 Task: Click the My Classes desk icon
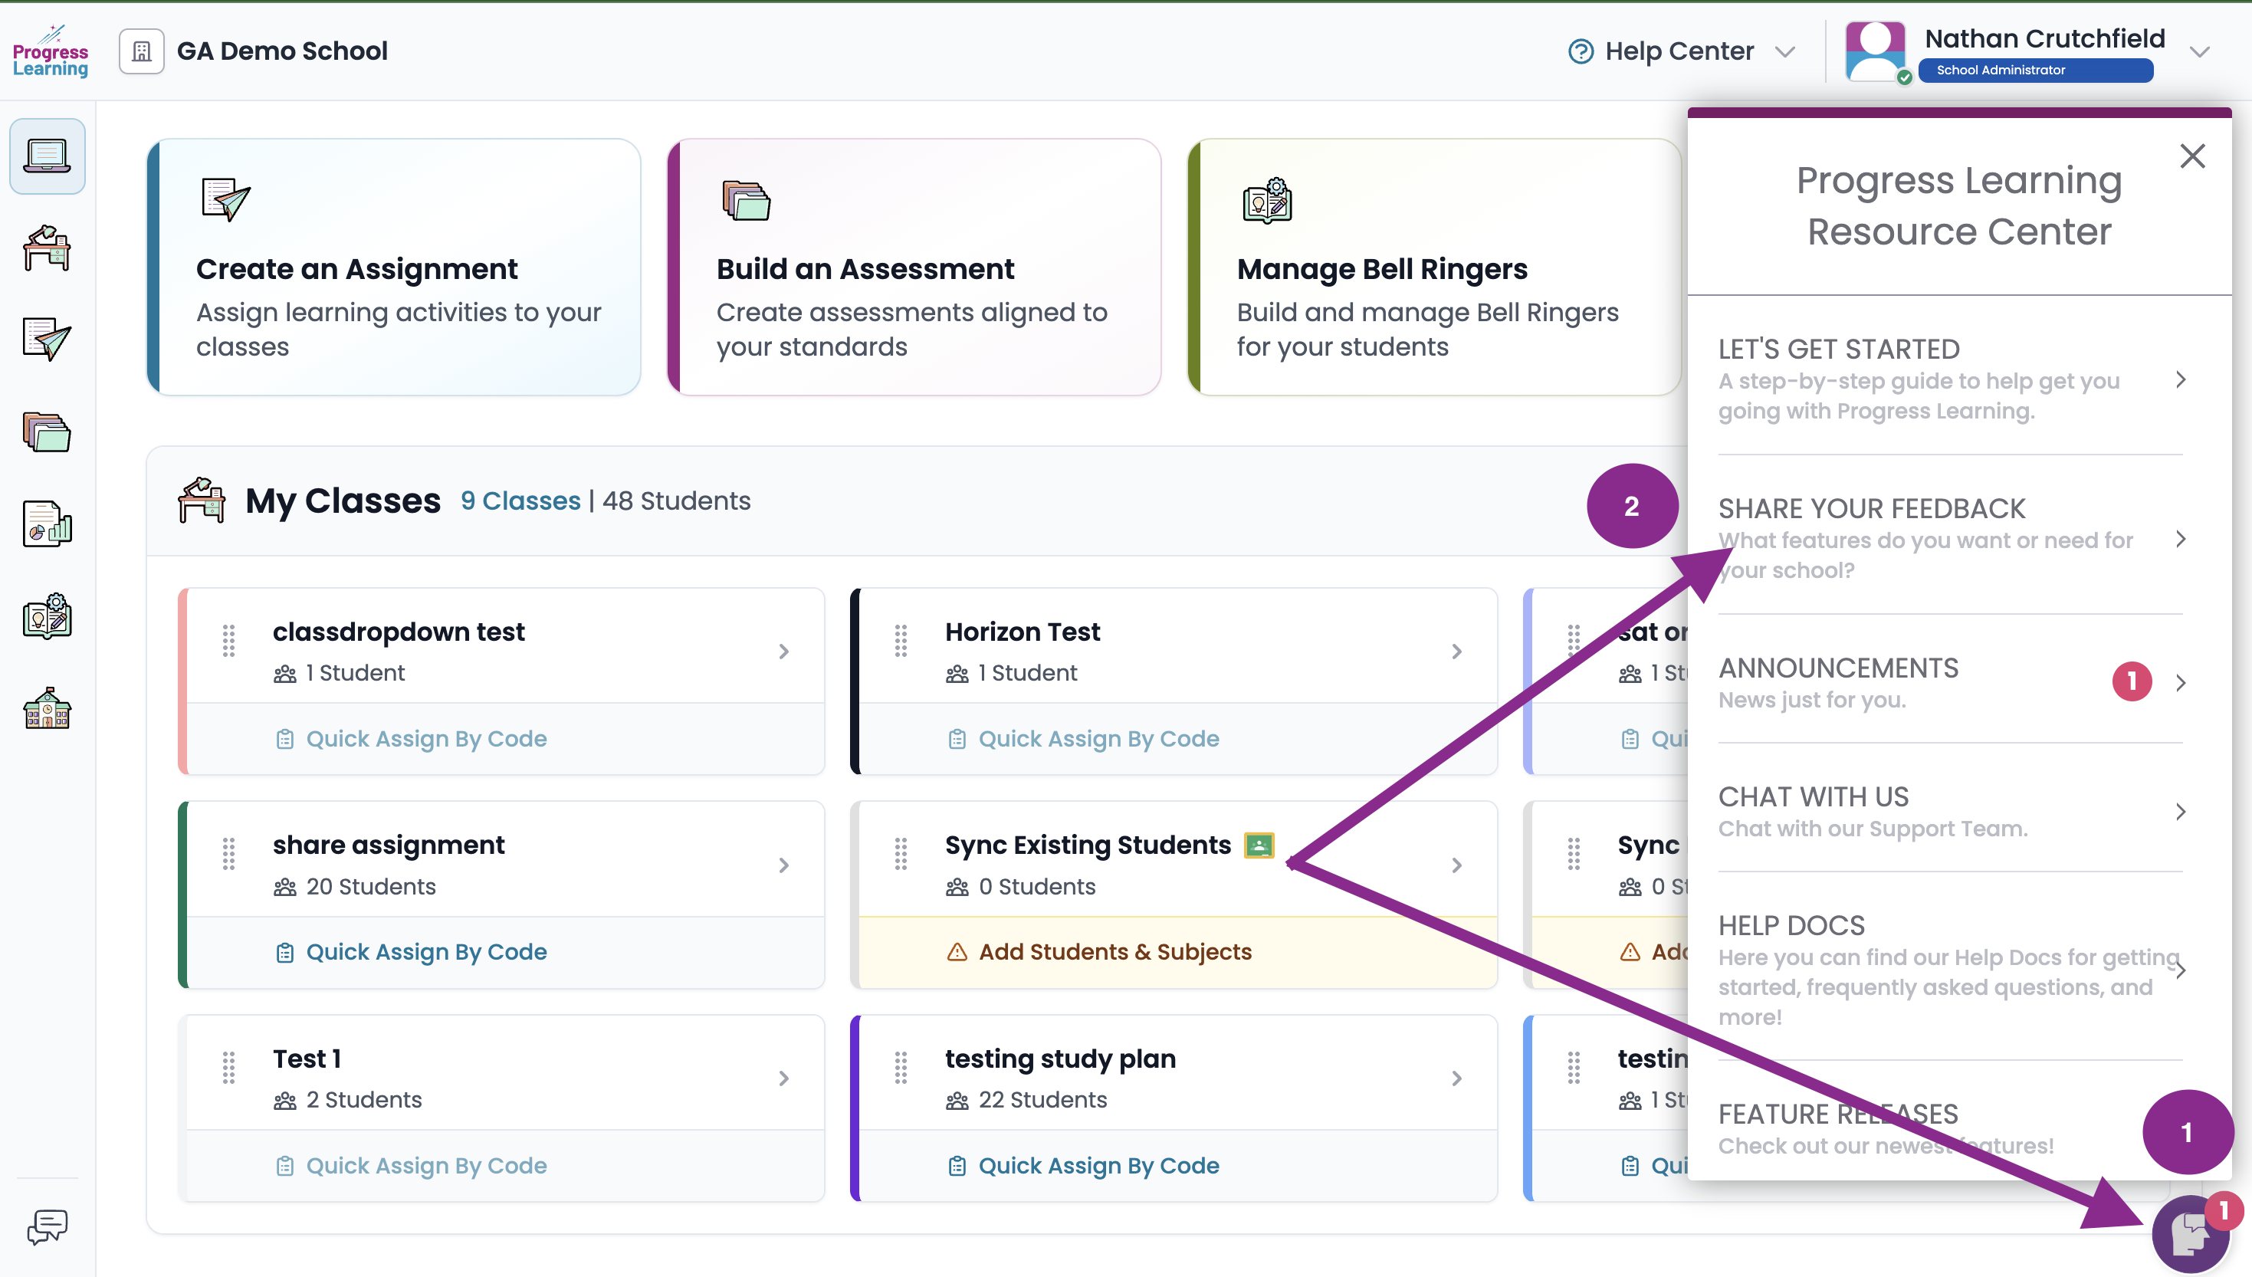click(201, 500)
